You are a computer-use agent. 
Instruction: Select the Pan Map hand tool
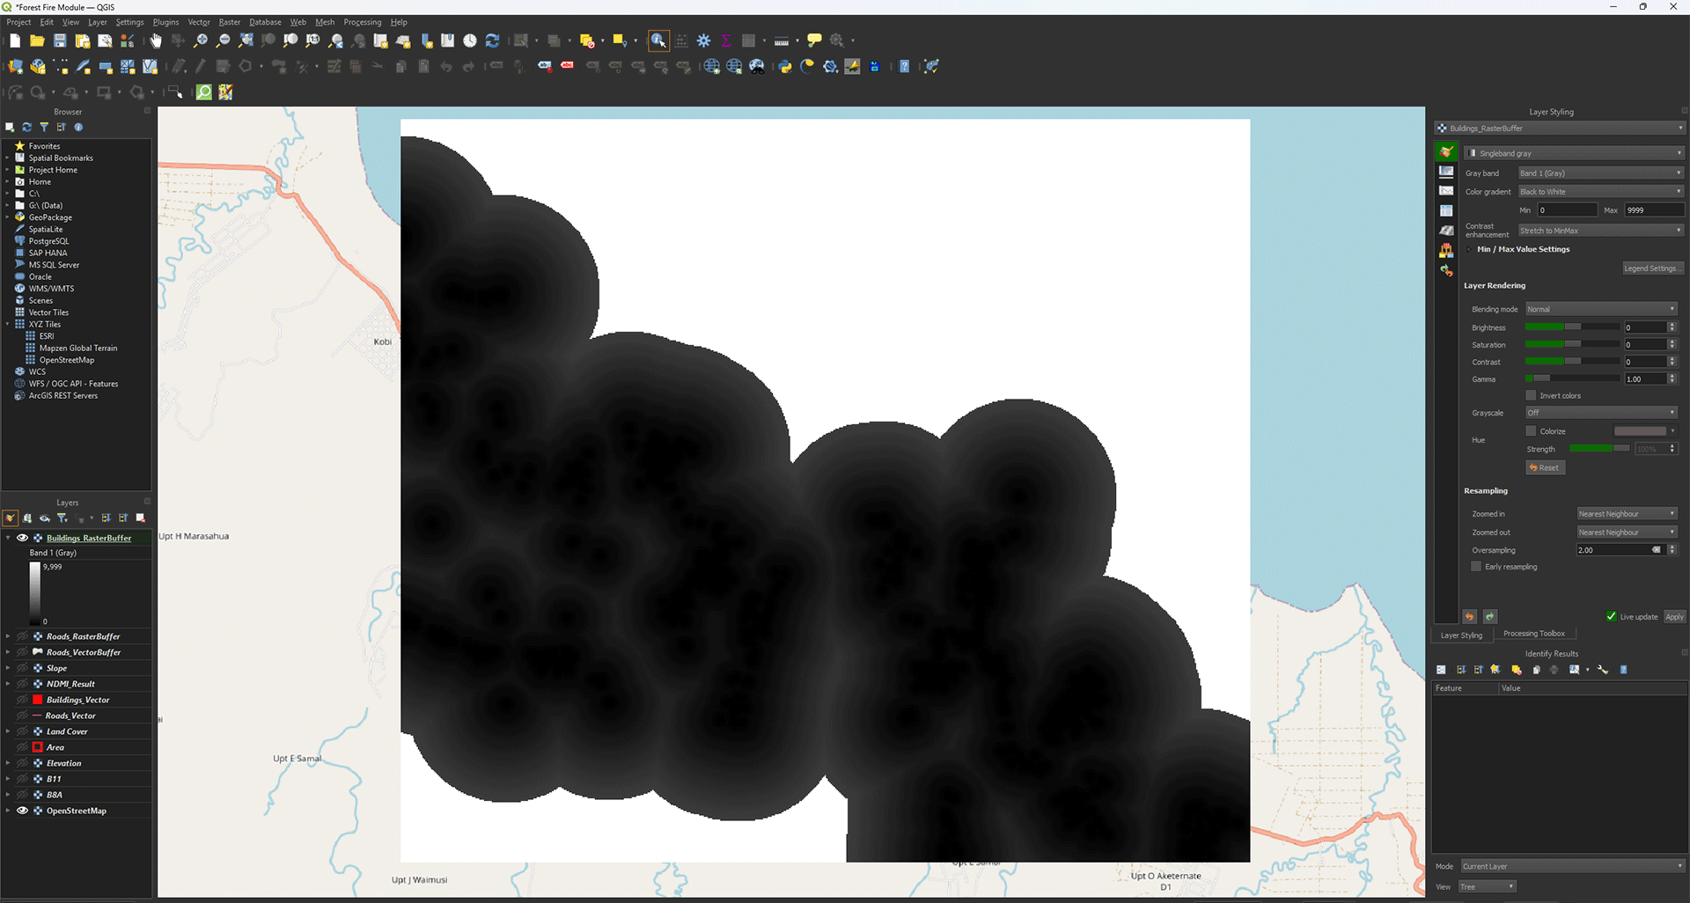point(156,40)
